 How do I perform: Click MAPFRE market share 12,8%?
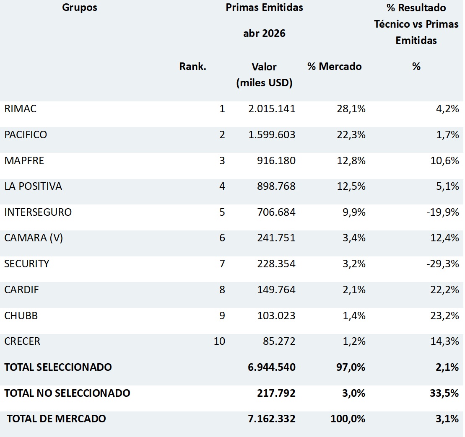(351, 160)
